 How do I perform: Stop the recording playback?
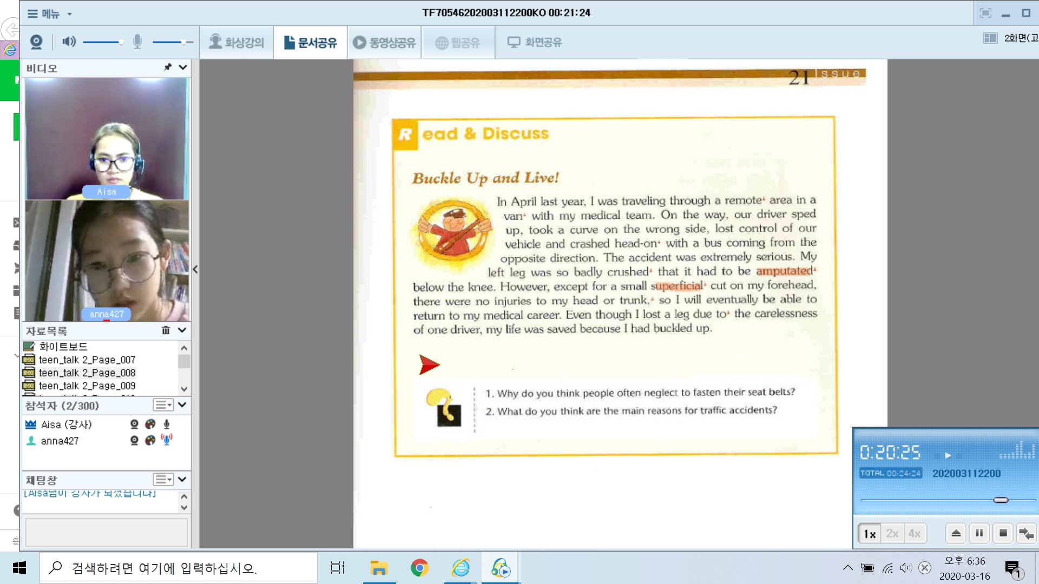coord(1003,533)
